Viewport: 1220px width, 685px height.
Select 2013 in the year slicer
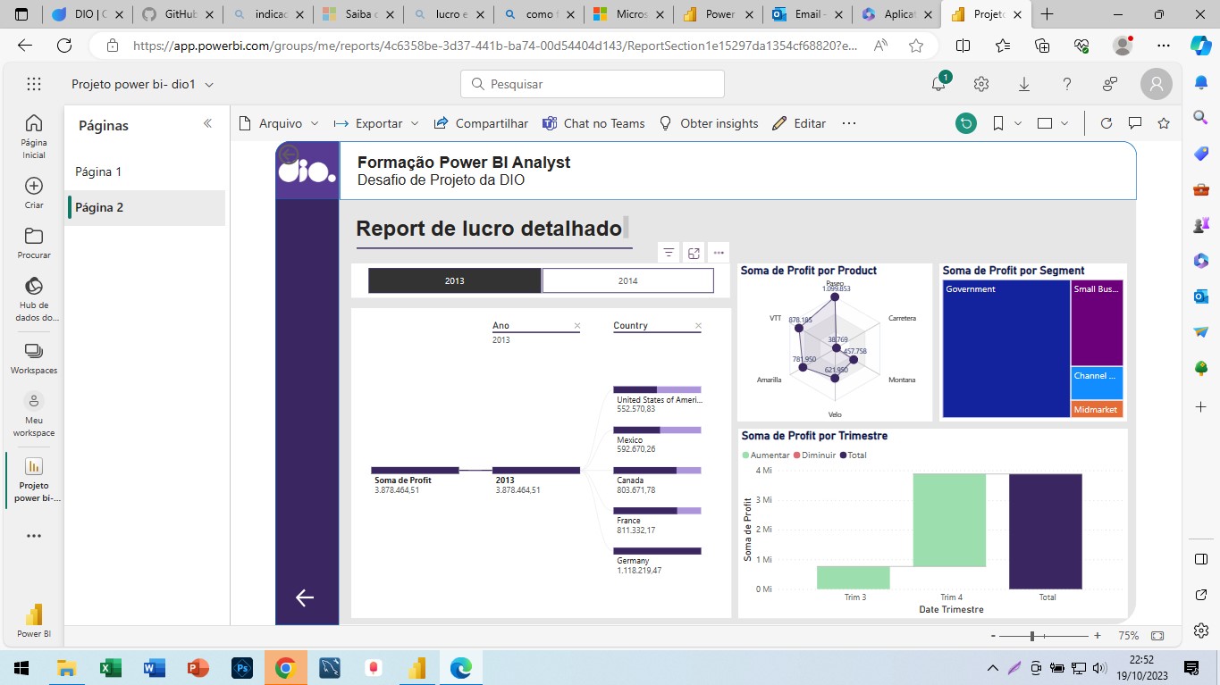[x=454, y=280]
